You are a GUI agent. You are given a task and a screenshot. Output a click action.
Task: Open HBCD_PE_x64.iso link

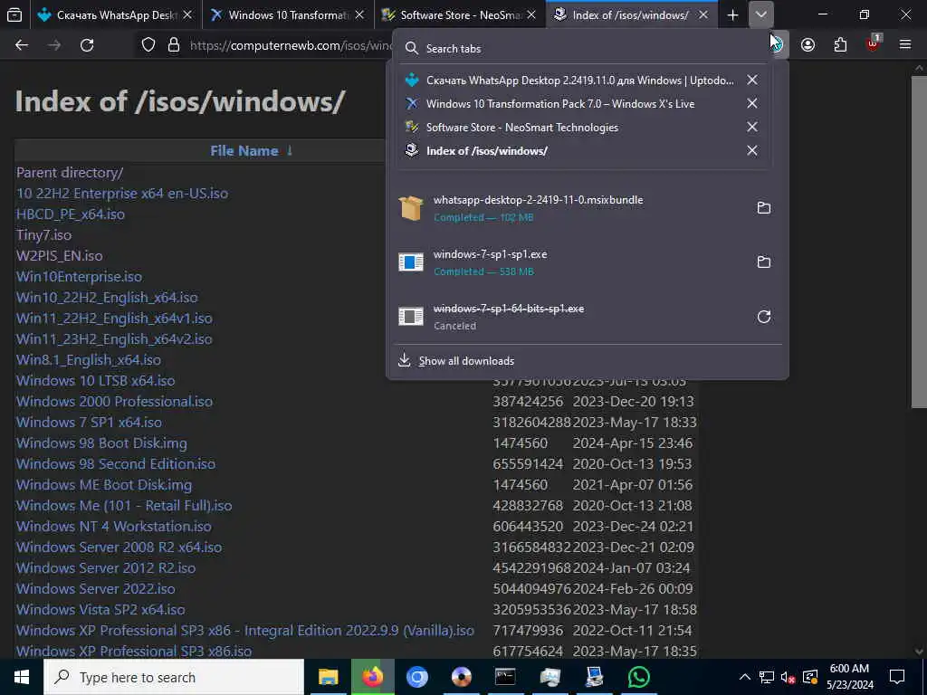tap(71, 214)
